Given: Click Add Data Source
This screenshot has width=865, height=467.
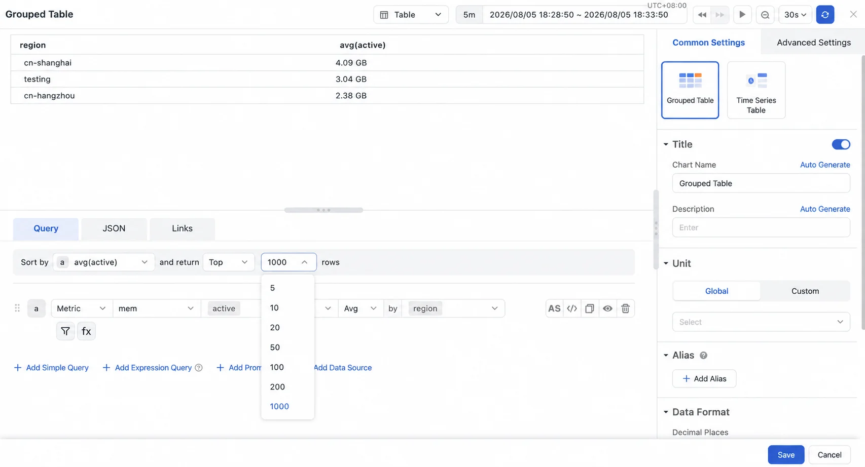Looking at the screenshot, I should pos(342,368).
